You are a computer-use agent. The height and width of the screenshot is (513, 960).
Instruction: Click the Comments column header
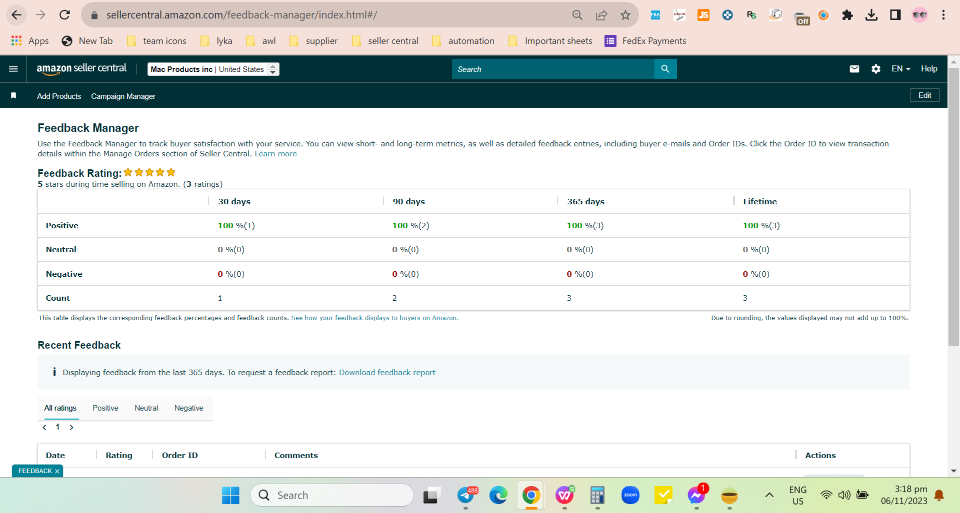click(x=296, y=455)
